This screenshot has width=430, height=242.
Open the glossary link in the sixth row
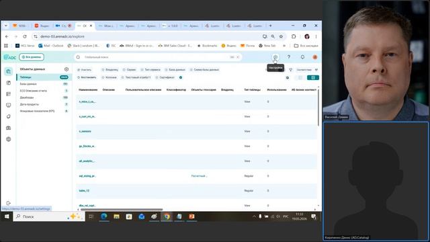click(x=199, y=176)
